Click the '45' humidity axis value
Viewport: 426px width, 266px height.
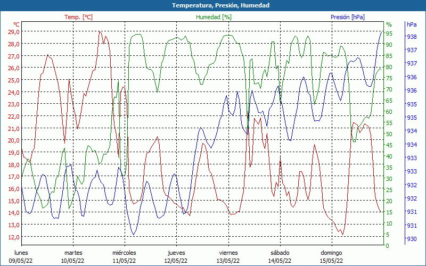(389, 145)
